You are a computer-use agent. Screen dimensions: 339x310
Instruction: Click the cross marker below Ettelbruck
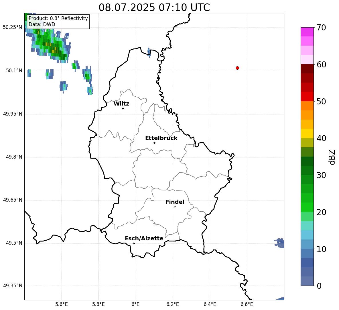[154, 143]
